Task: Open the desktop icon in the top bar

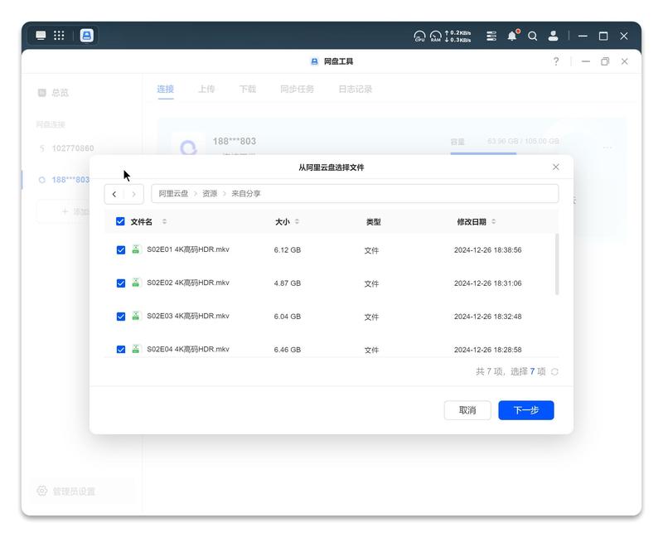Action: click(x=41, y=36)
